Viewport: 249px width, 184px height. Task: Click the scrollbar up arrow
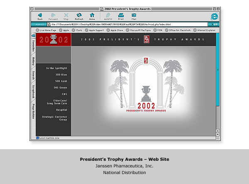click(217, 131)
